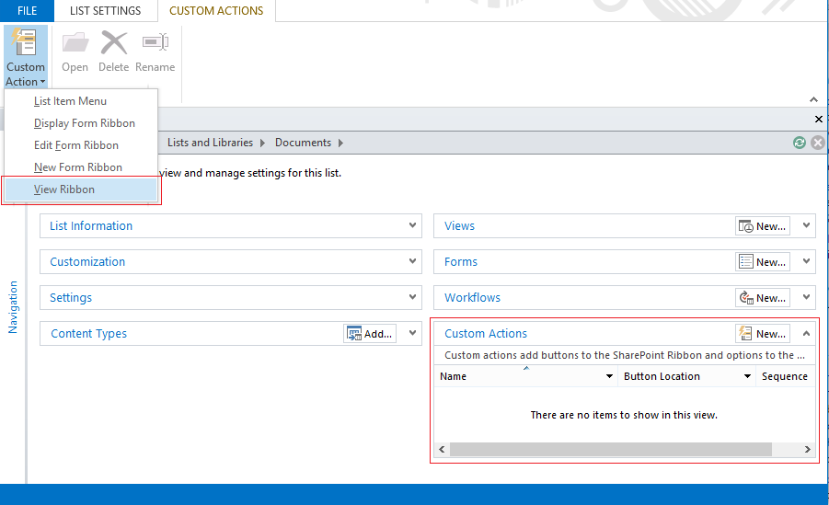Expand the Customization section
Image resolution: width=829 pixels, height=505 pixels.
point(413,261)
